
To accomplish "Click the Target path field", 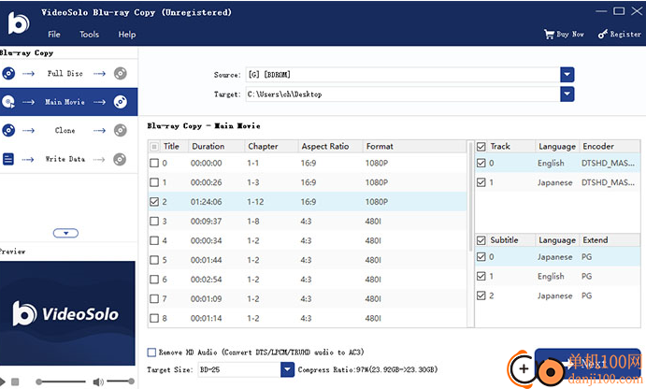I will [403, 94].
